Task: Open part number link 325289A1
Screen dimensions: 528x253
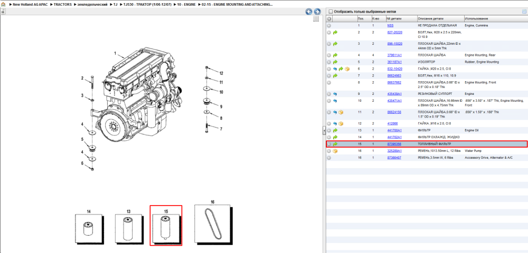Action: point(394,151)
